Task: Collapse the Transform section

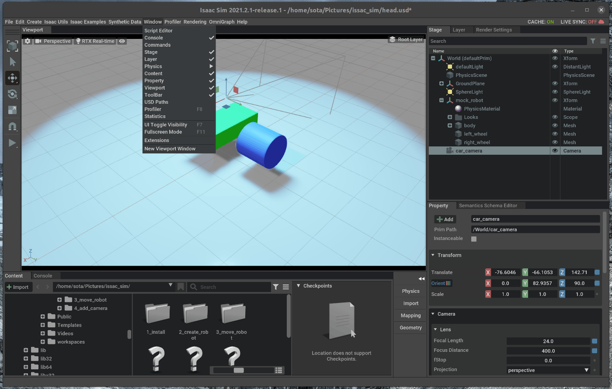Action: pyautogui.click(x=433, y=255)
